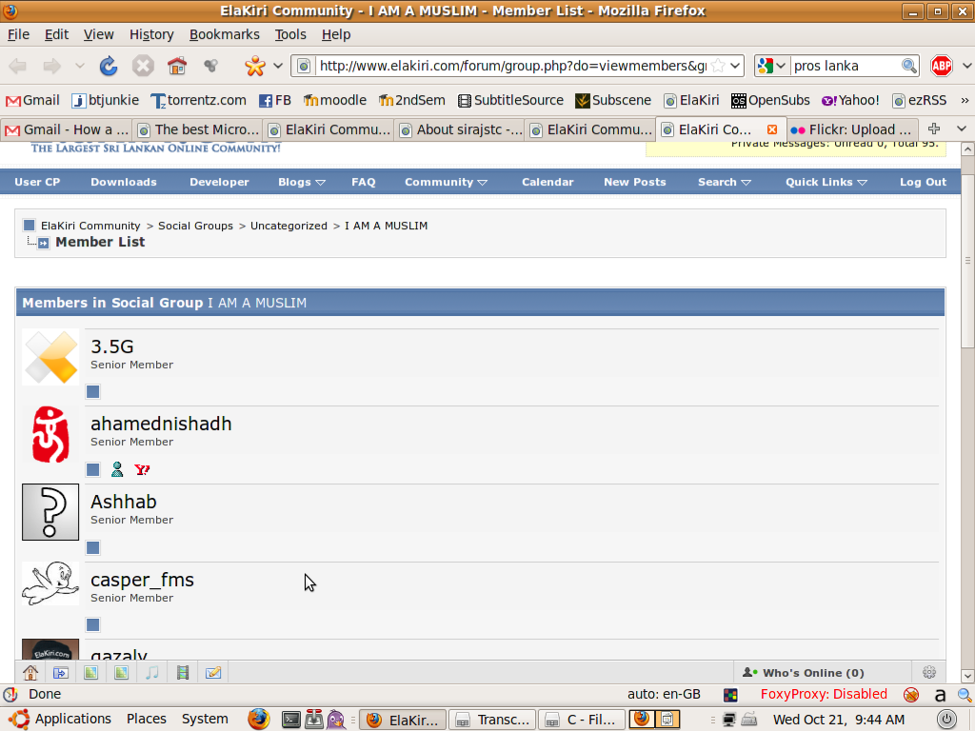
Task: Open the ahamednishadh member profile link
Action: pos(161,424)
